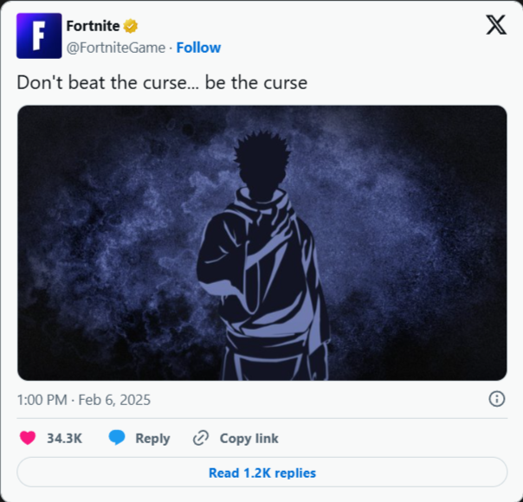
Task: Read 1.2K replies
Action: (262, 473)
